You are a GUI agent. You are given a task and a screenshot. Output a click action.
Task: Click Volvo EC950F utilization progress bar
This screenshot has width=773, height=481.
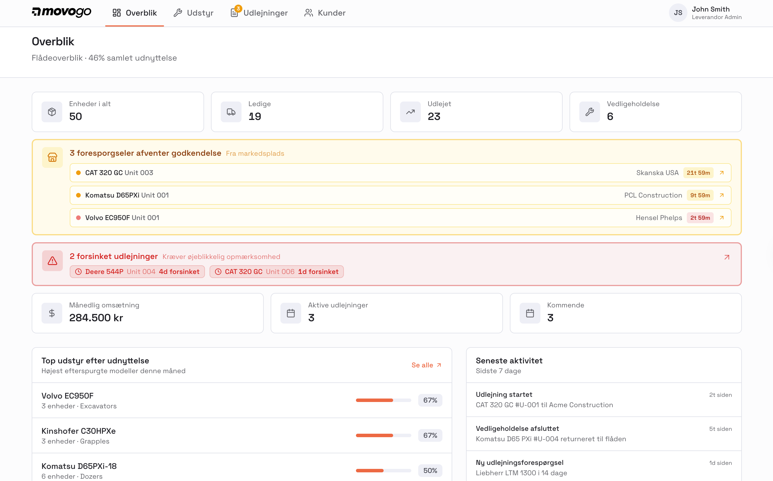(x=383, y=400)
